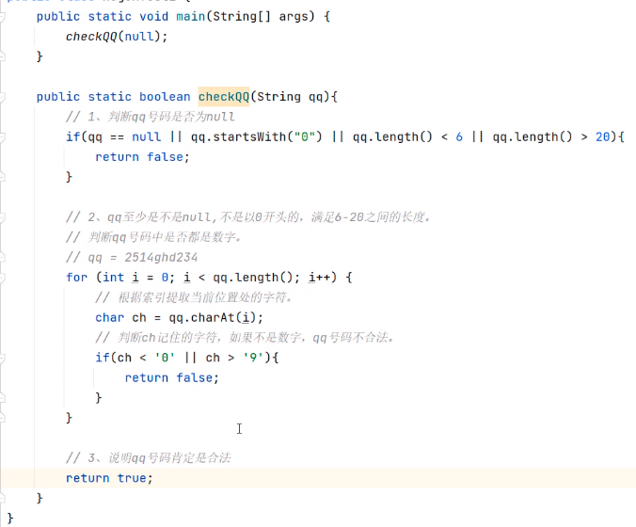636x527 pixels.
Task: Click the comment beginning with // 2
Action: pyautogui.click(x=247, y=217)
